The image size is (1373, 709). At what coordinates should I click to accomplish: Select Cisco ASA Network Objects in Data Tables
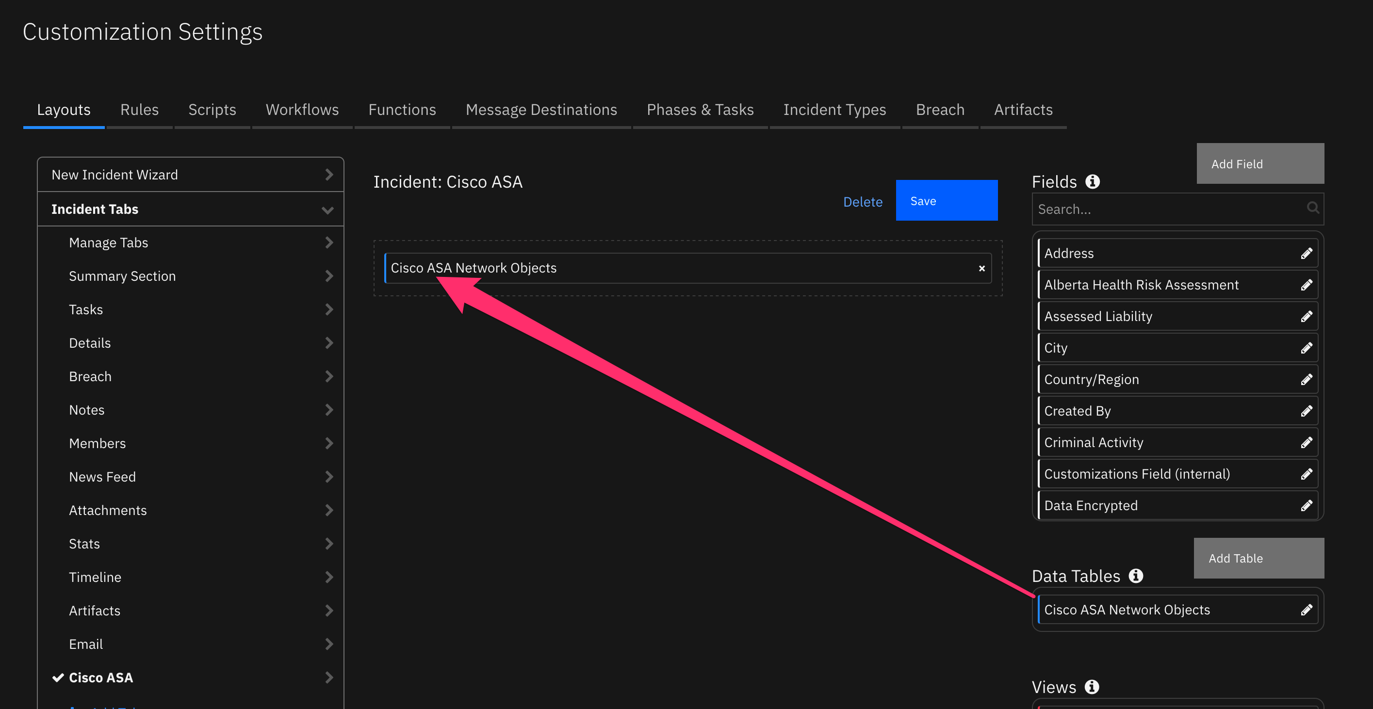tap(1177, 610)
